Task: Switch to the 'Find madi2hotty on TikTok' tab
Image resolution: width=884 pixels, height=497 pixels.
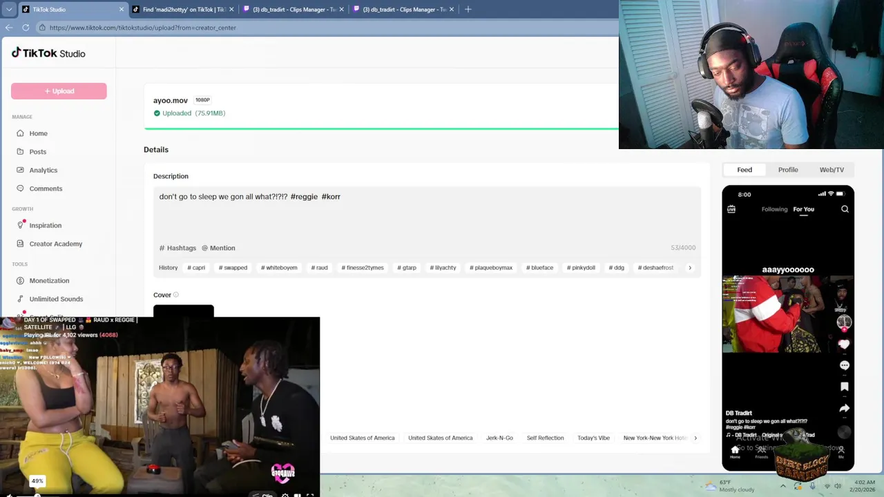Action: click(183, 10)
